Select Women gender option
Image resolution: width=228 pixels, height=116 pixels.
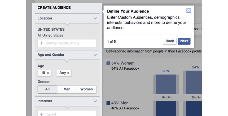pyautogui.click(x=86, y=89)
